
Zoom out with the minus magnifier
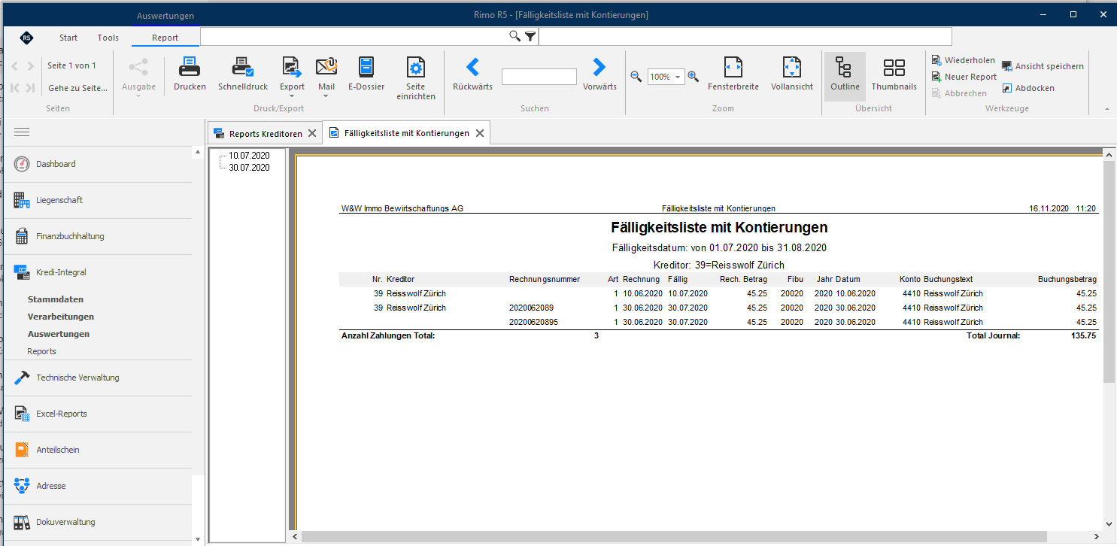(636, 76)
